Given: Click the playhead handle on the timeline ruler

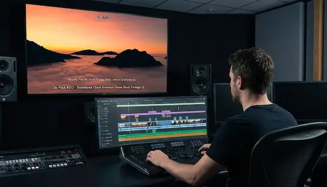Looking at the screenshot, I should [128, 104].
